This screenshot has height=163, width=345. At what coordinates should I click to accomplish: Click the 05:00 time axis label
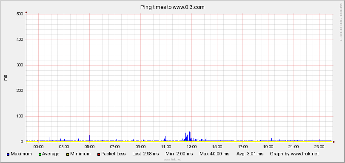click(89, 146)
